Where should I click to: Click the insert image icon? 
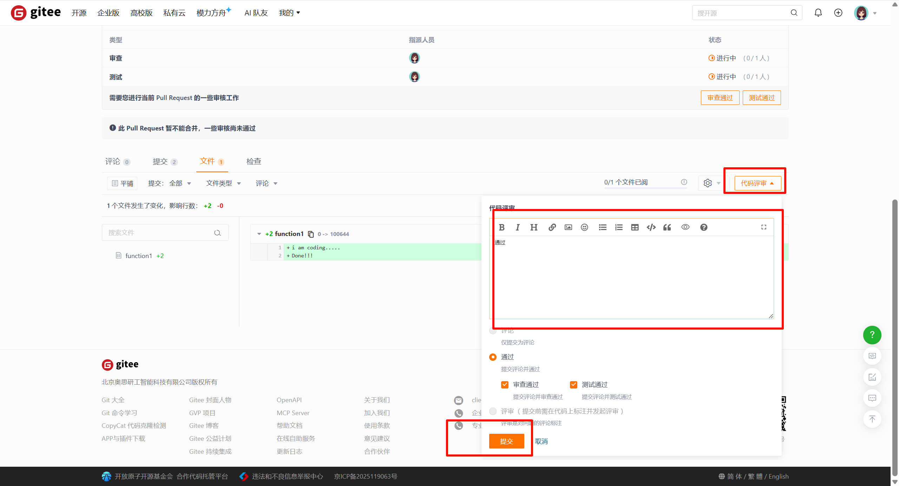click(x=568, y=227)
